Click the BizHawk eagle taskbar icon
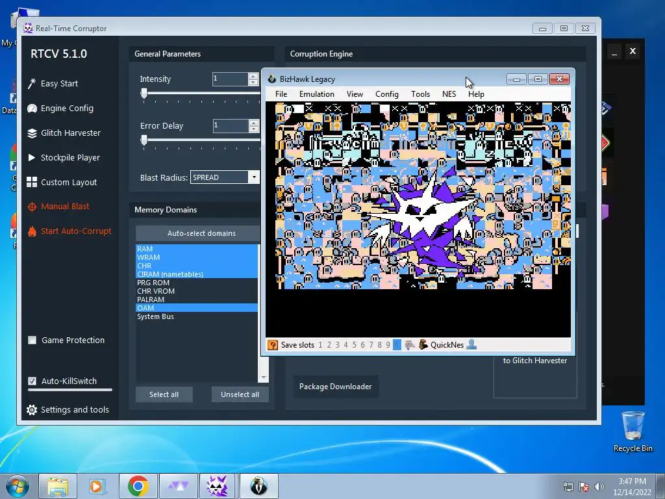Screen dimensions: 665x499 point(258,486)
